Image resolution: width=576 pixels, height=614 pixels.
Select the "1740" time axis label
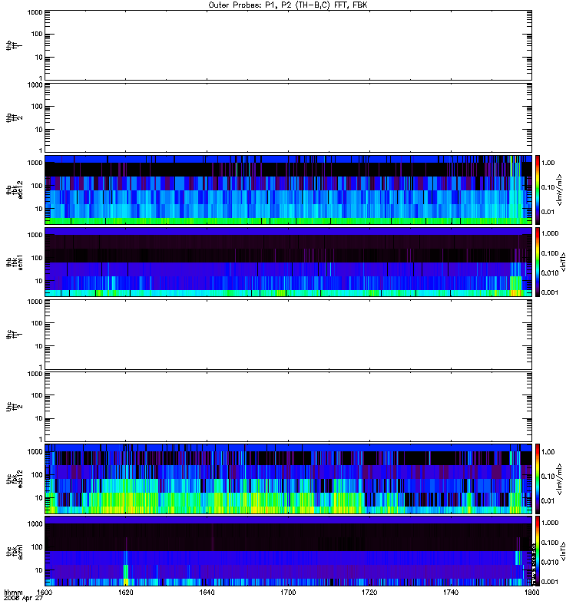451,592
